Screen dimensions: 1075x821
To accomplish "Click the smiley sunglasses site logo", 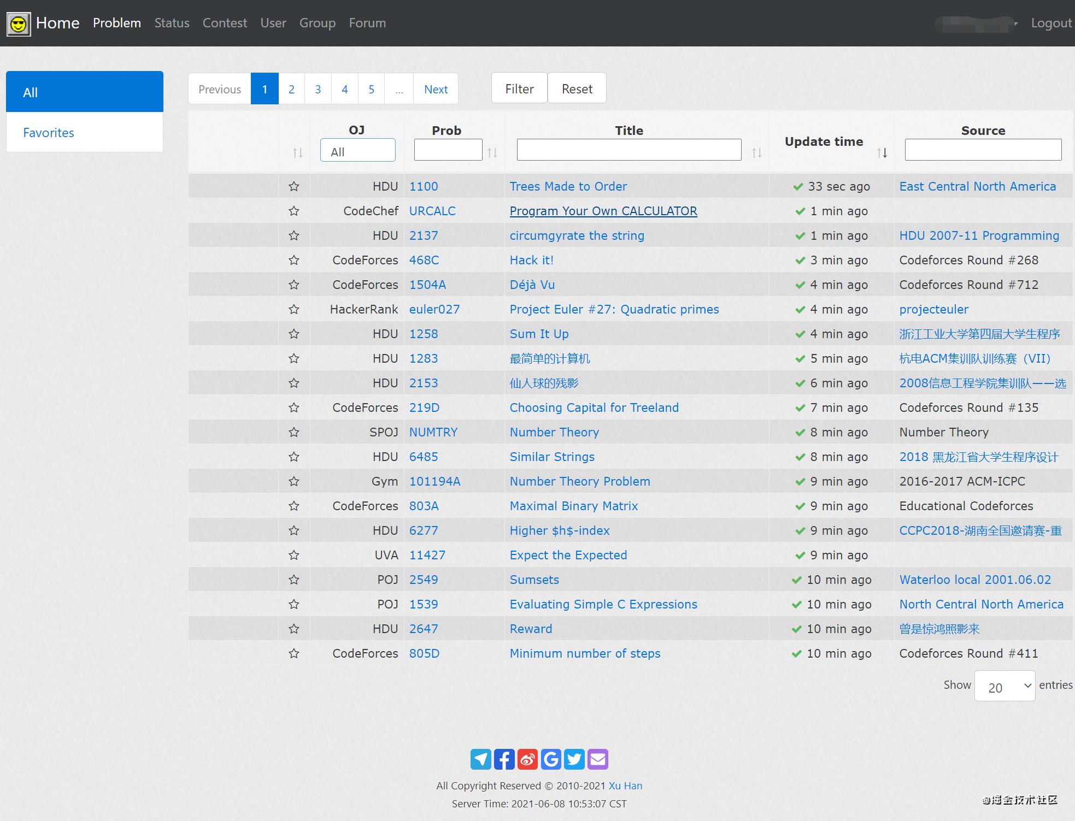I will point(19,24).
